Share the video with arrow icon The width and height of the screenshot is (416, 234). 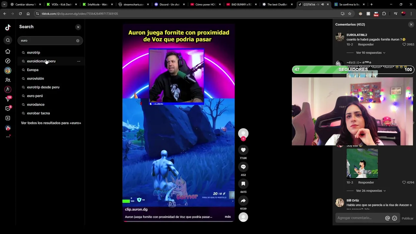[x=243, y=201]
